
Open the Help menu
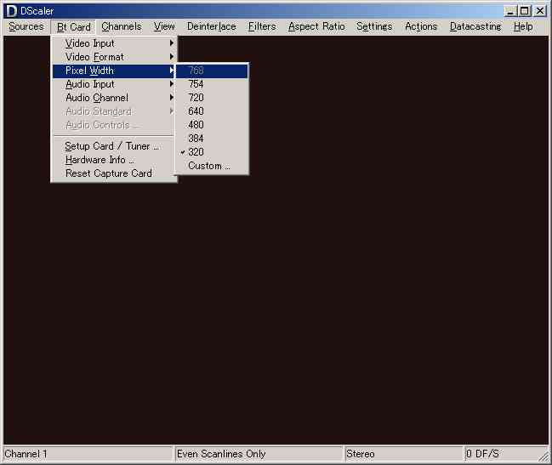(x=523, y=26)
